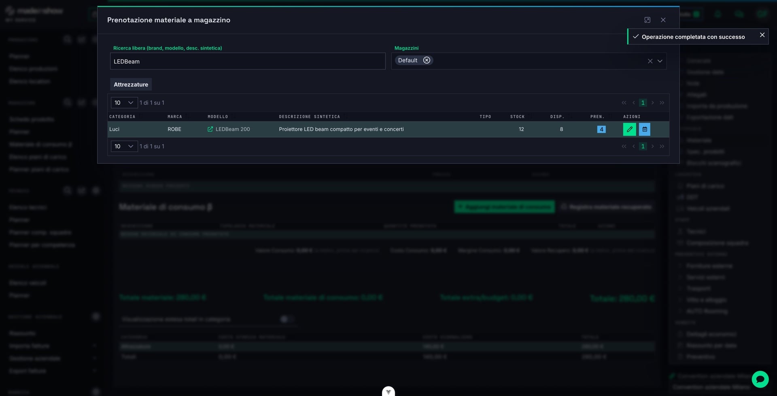Go to next page in the pagination below the table
Screen dimensions: 777x396
tap(652, 146)
